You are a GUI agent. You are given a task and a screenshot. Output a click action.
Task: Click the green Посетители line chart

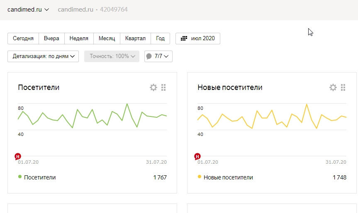[92, 116]
